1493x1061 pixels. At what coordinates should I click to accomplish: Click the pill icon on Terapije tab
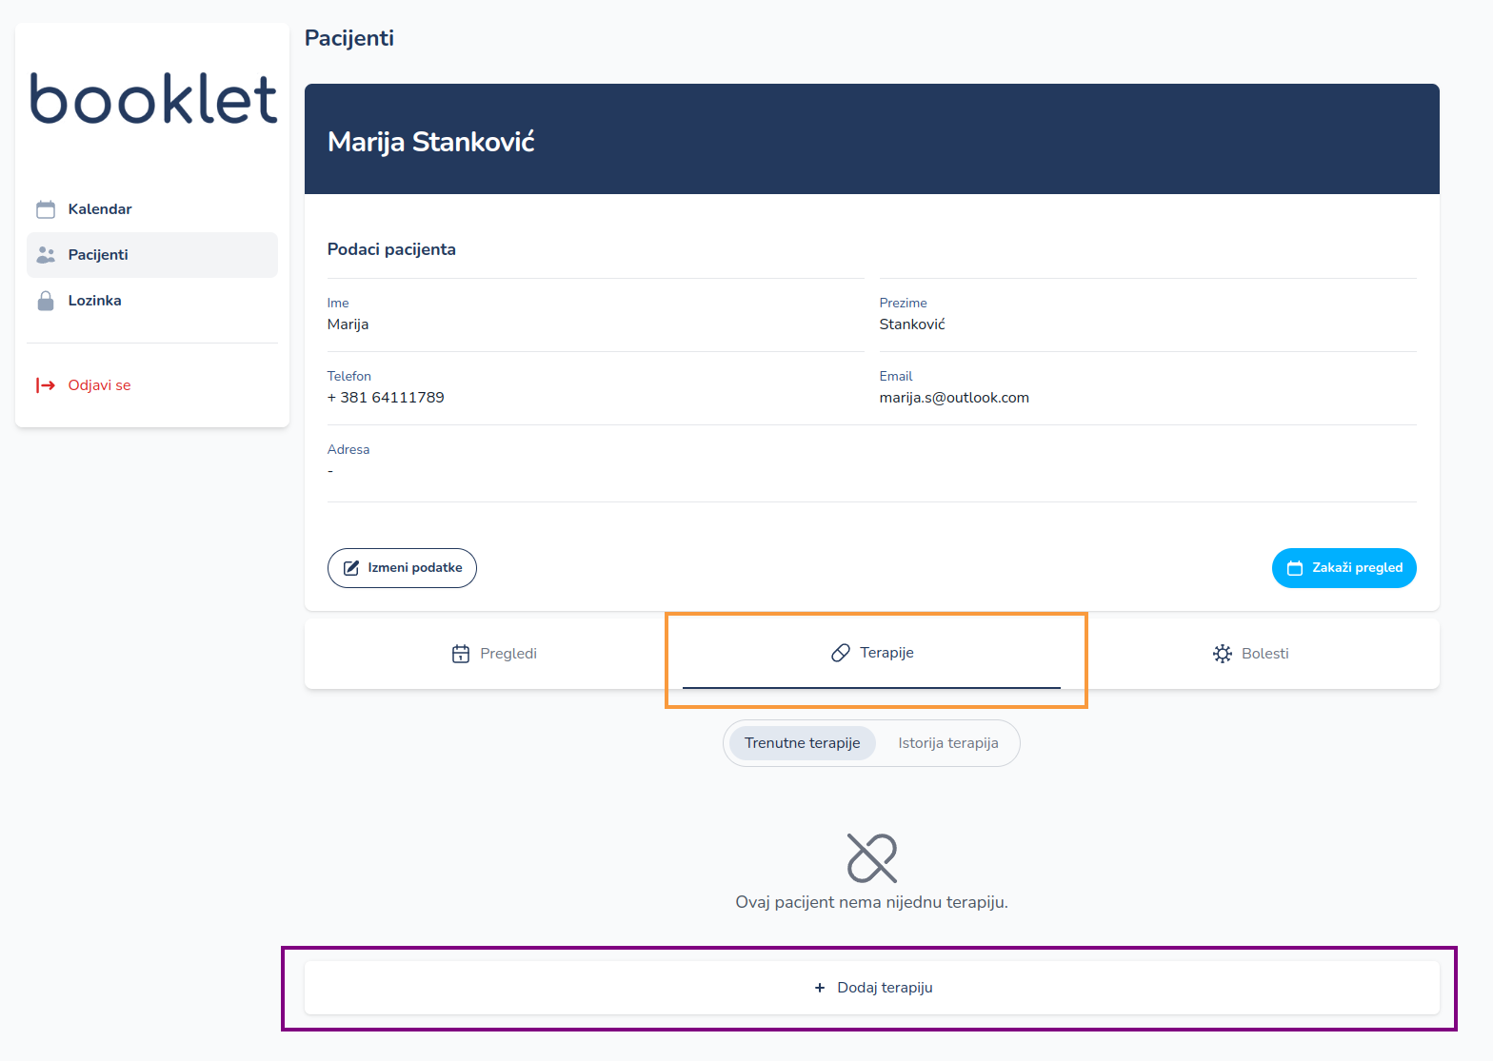click(841, 653)
